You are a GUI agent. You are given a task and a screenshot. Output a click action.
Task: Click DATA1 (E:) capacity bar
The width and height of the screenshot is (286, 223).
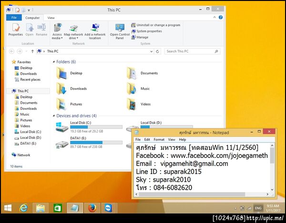96,143
